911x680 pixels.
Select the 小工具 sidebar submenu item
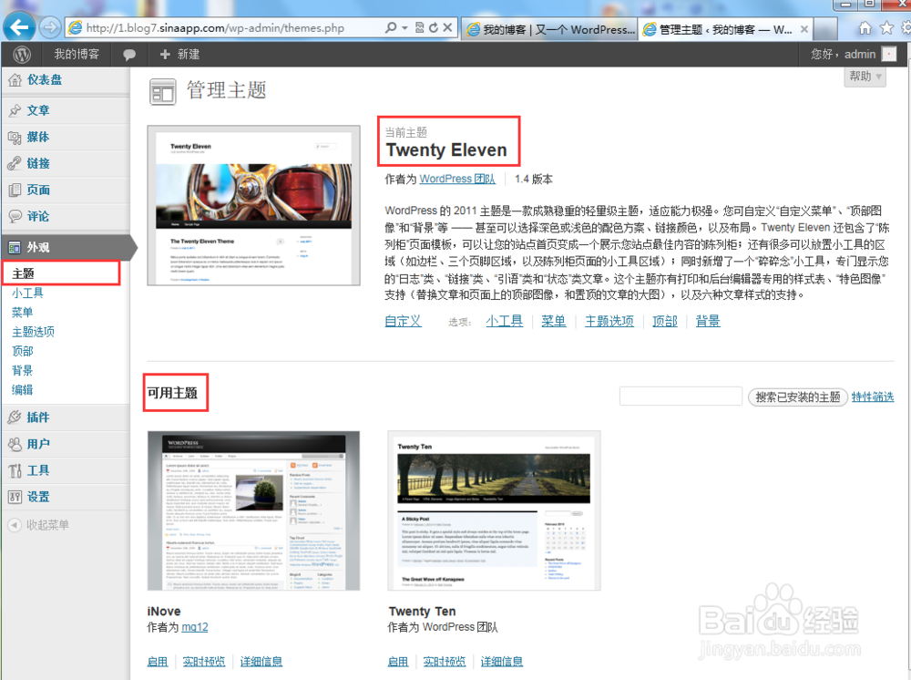(x=27, y=293)
